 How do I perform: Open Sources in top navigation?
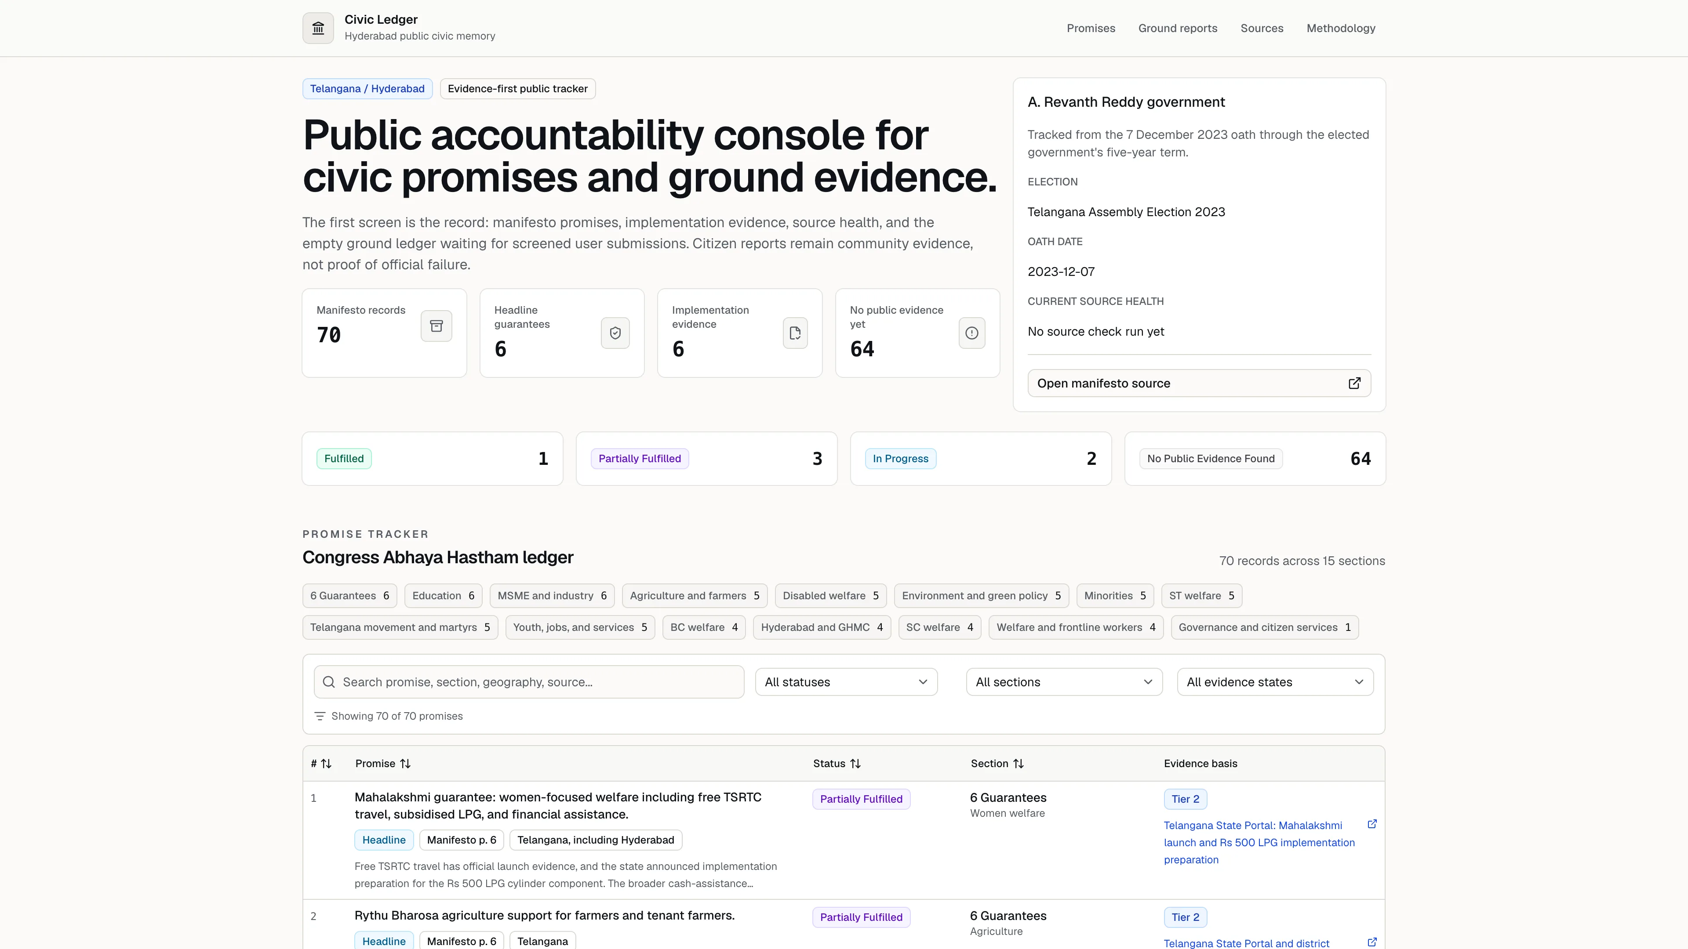coord(1262,28)
